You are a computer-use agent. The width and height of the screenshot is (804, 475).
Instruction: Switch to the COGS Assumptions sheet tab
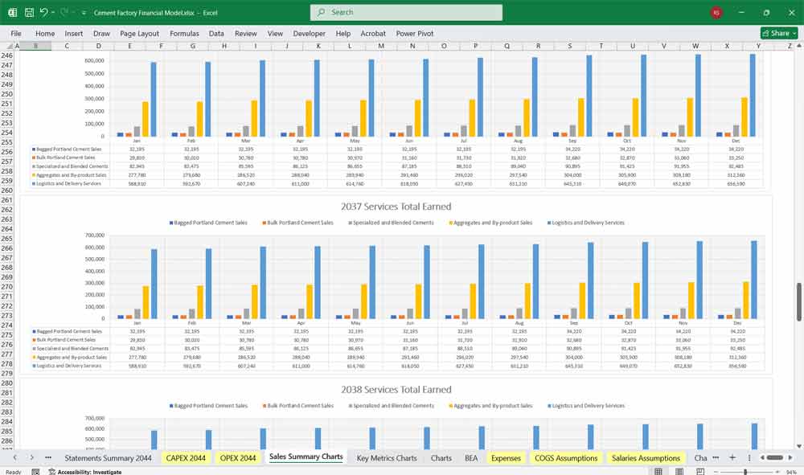(565, 457)
